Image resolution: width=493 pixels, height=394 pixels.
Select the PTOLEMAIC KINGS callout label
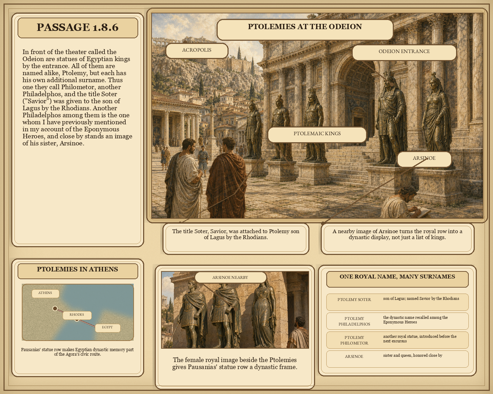(317, 134)
